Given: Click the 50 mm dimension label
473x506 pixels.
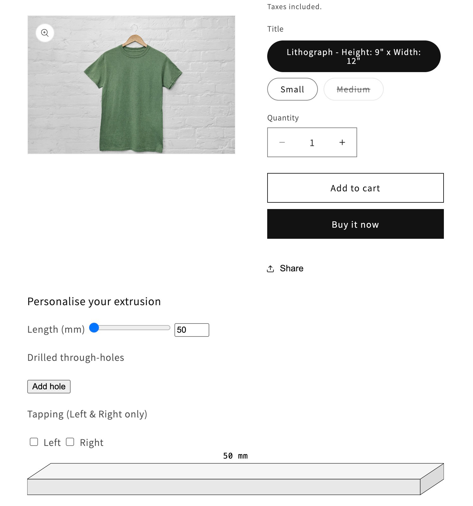Looking at the screenshot, I should pyautogui.click(x=236, y=456).
